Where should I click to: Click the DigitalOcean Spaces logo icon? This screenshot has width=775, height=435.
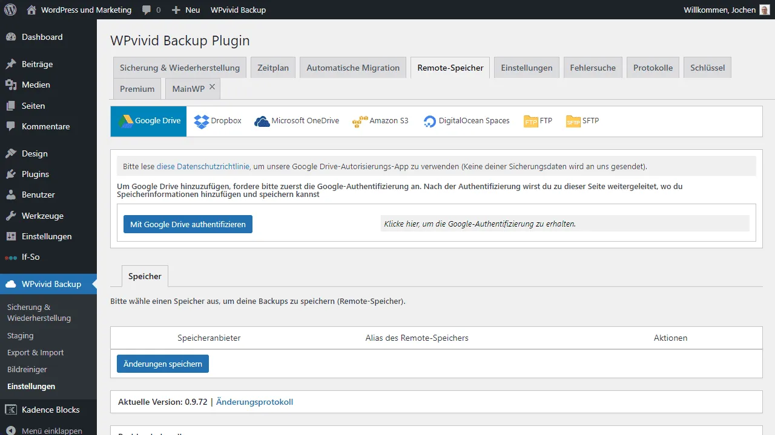430,121
